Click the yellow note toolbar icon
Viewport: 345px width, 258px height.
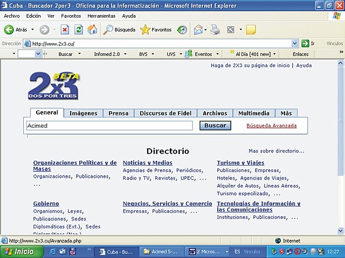251,30
